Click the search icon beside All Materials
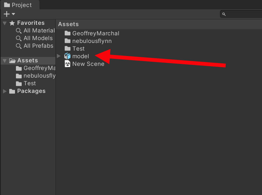This screenshot has width=262, height=195. tap(18, 31)
